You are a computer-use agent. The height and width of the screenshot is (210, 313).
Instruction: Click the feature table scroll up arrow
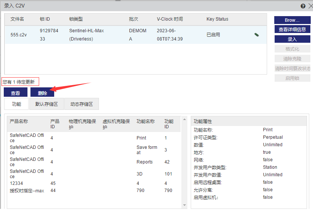(x=184, y=120)
